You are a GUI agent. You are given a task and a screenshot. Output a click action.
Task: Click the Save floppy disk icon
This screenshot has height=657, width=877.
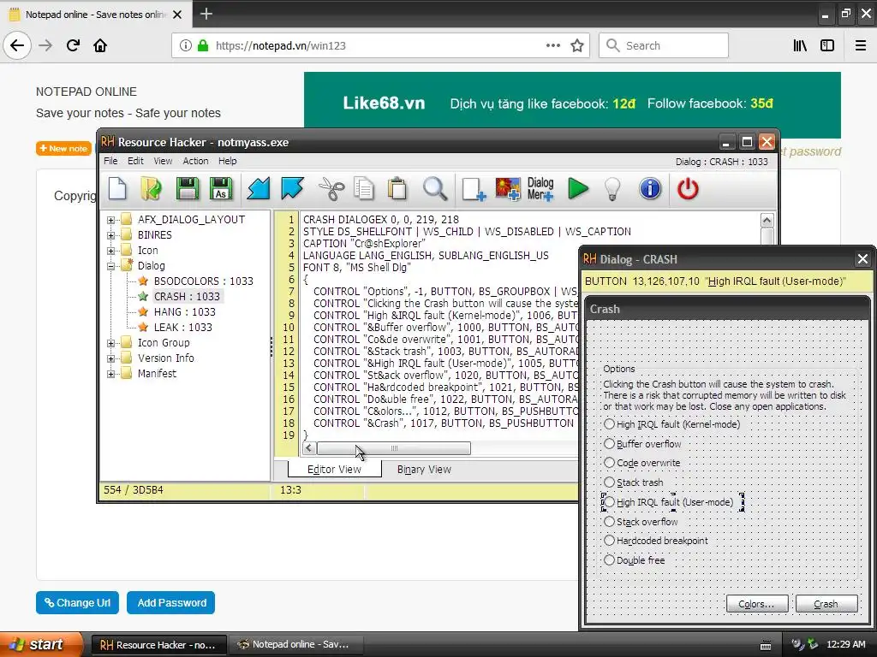pos(188,189)
